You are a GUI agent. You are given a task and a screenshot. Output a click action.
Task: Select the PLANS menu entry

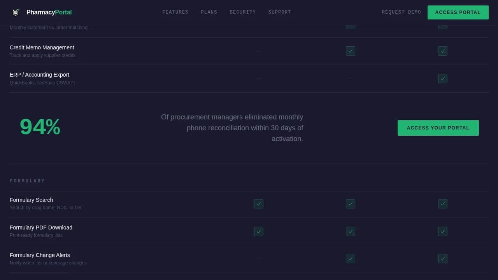[209, 12]
